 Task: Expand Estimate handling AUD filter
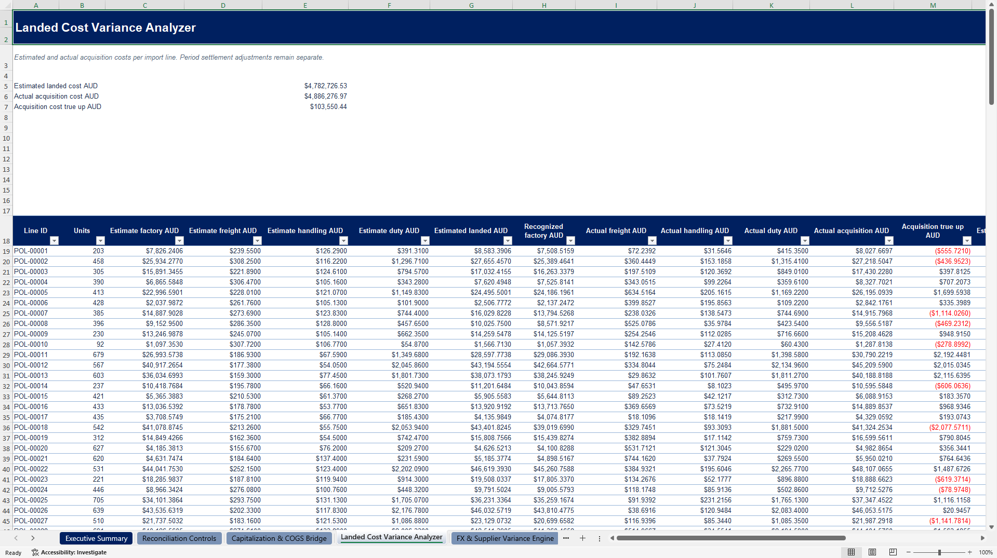pos(343,241)
